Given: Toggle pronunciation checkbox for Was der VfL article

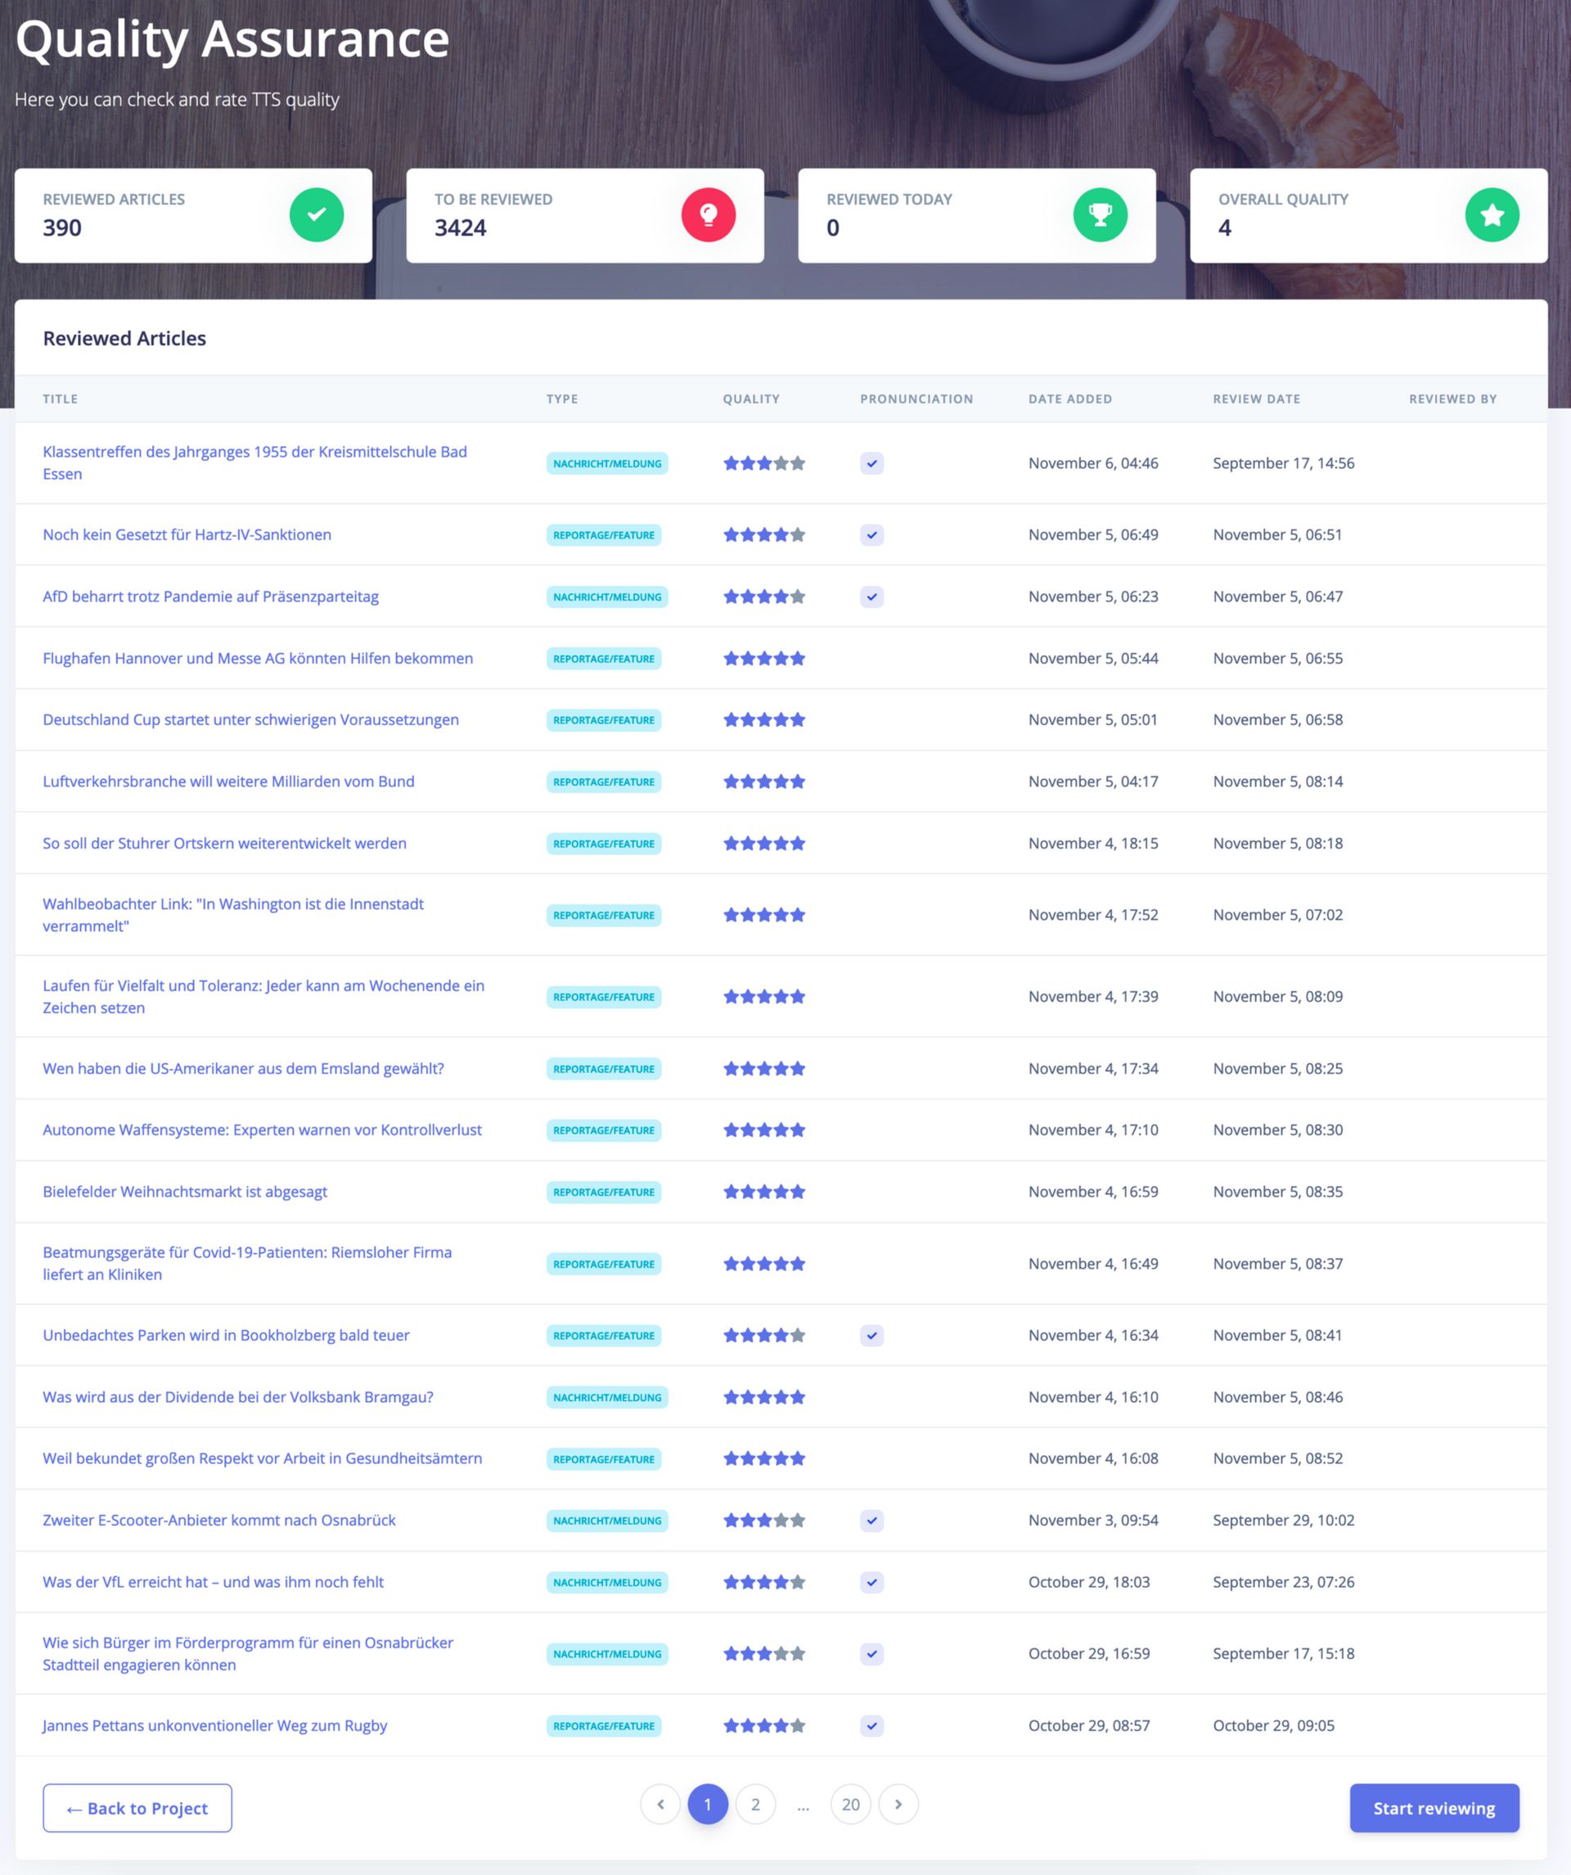Looking at the screenshot, I should [x=872, y=1582].
